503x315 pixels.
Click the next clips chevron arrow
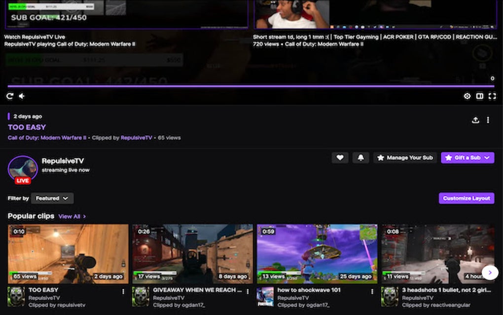[x=490, y=272]
